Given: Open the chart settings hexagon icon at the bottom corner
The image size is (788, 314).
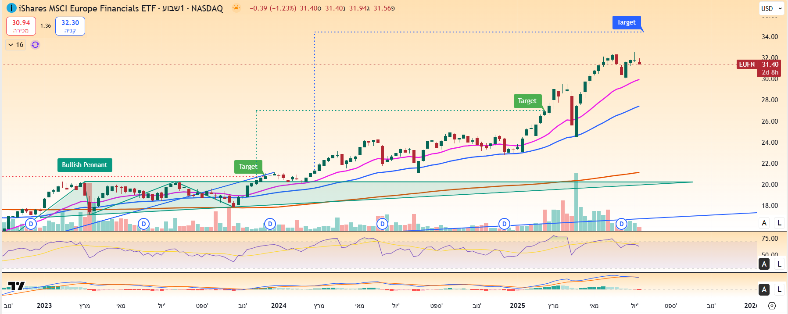Looking at the screenshot, I should click(772, 306).
